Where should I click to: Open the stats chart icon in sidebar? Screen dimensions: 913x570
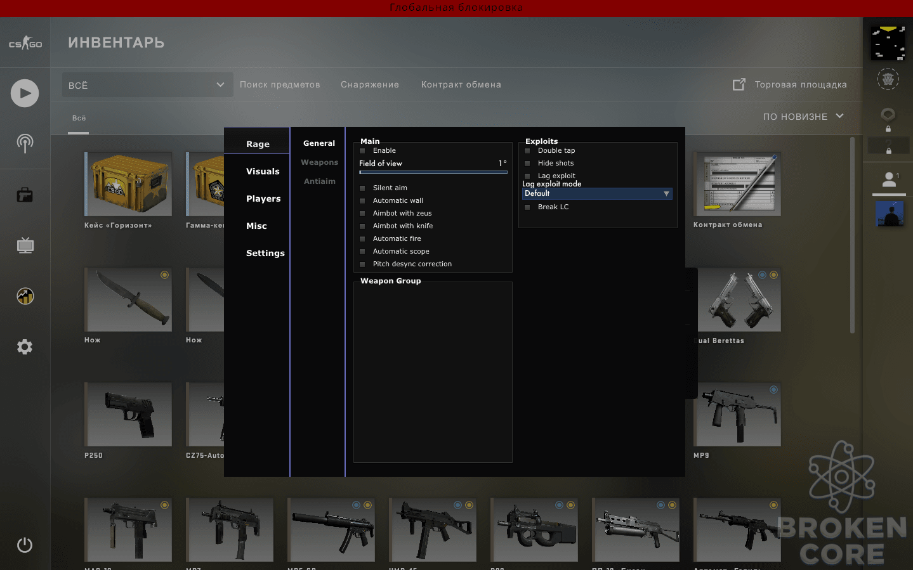[25, 296]
